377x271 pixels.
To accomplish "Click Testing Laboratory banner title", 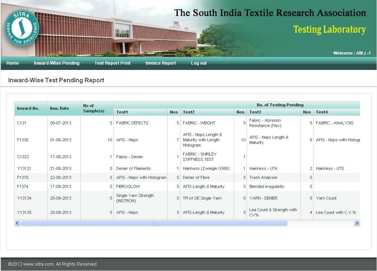I will [x=329, y=29].
